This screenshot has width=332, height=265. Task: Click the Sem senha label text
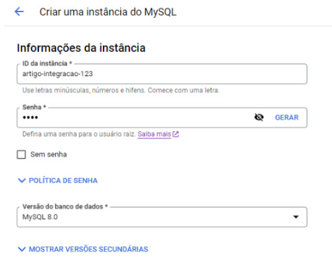coord(48,154)
